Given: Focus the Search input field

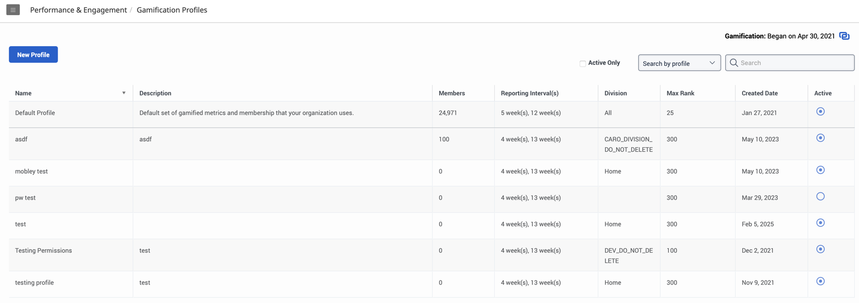Looking at the screenshot, I should 795,63.
